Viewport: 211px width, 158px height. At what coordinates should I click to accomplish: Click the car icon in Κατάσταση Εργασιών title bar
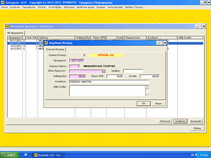(x=8, y=26)
